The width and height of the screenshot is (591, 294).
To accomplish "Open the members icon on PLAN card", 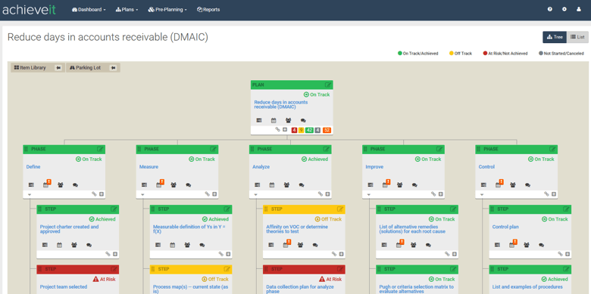I will pyautogui.click(x=289, y=120).
